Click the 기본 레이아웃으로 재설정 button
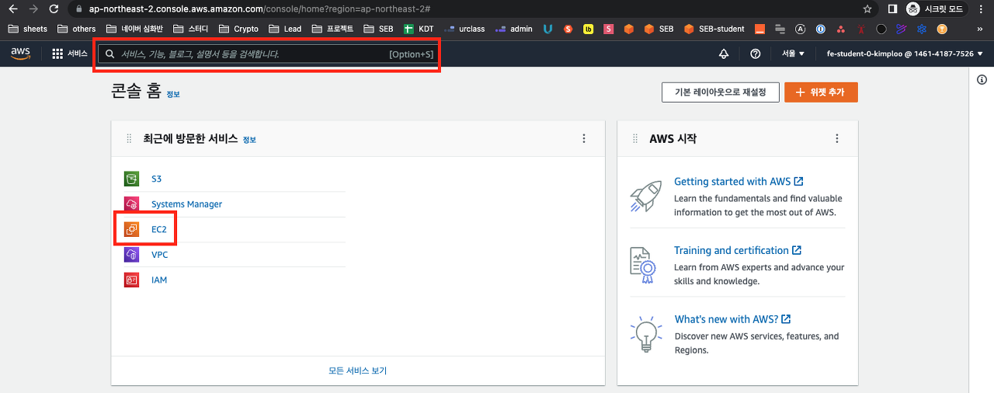Screen dimensions: 994x393 coord(720,92)
